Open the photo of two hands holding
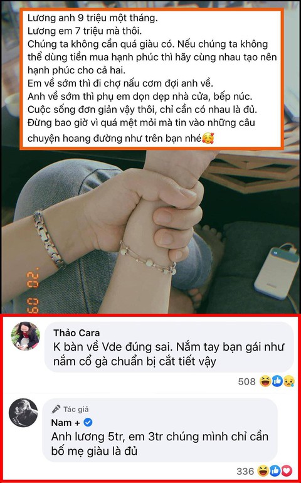The height and width of the screenshot is (483, 301). point(150,231)
